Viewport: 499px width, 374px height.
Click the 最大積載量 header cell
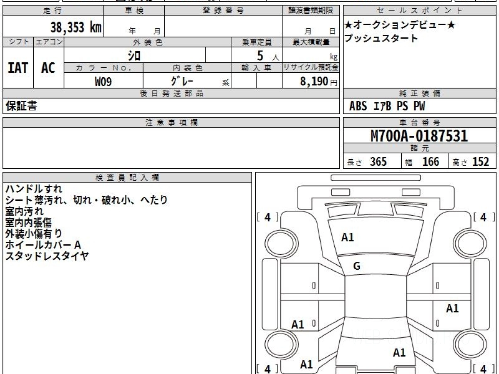coord(311,42)
